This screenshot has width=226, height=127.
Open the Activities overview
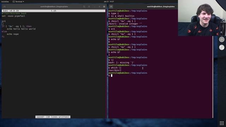[x=5, y=1]
